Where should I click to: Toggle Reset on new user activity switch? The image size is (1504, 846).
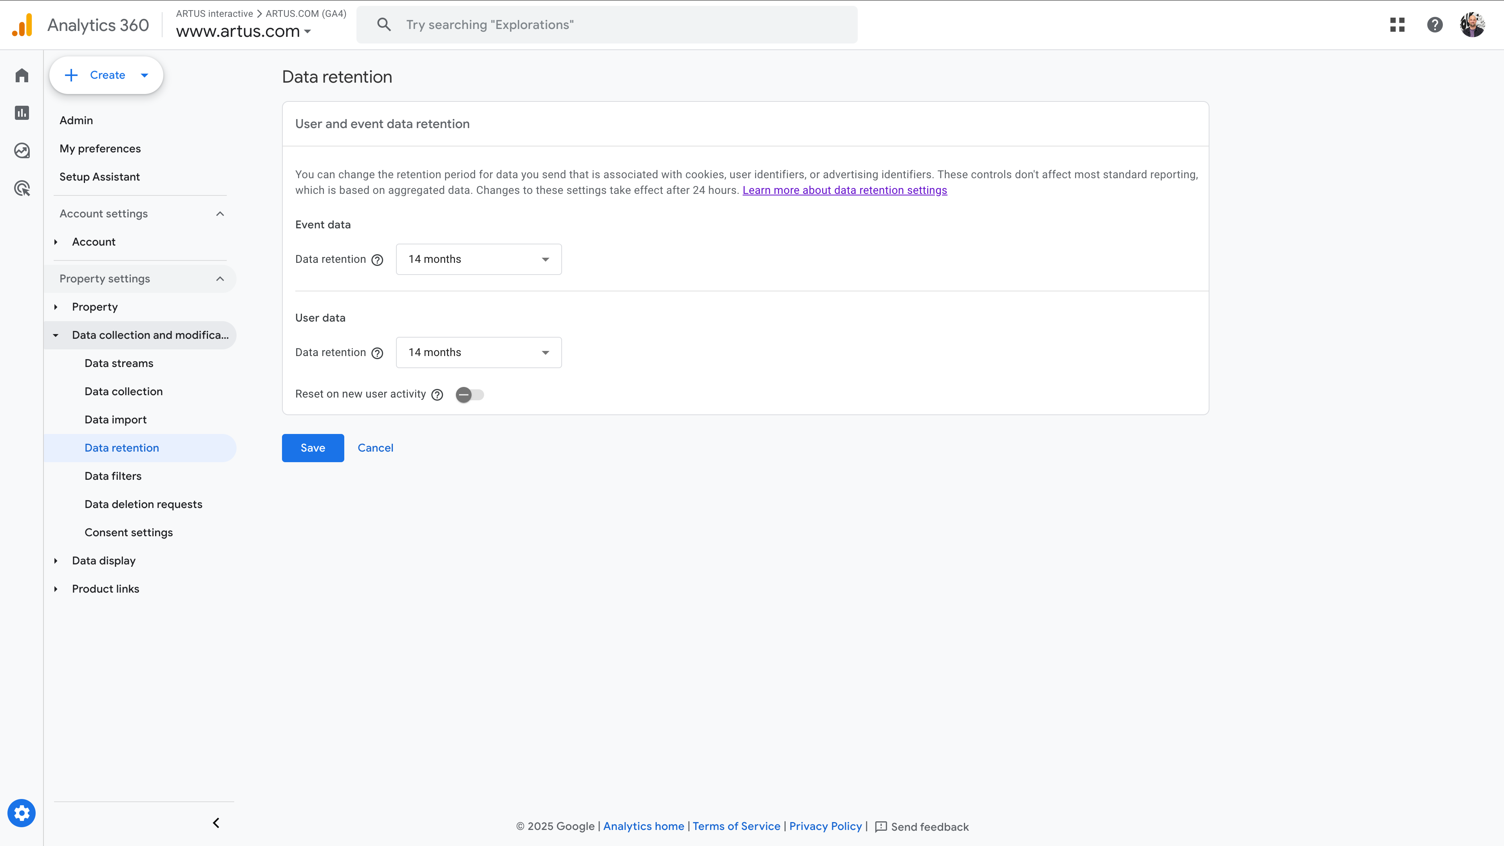[x=470, y=395]
